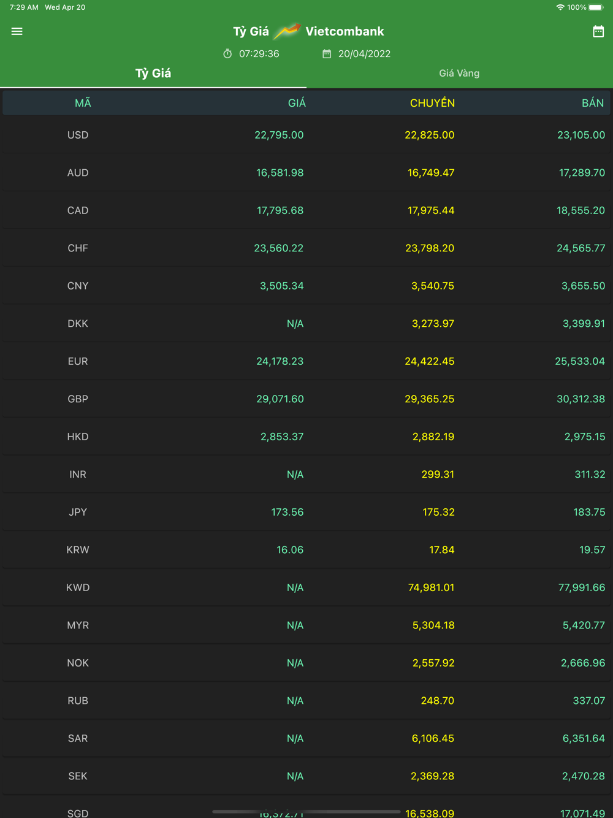This screenshot has height=818, width=613.
Task: Tap the home indicator bar
Action: [x=306, y=811]
